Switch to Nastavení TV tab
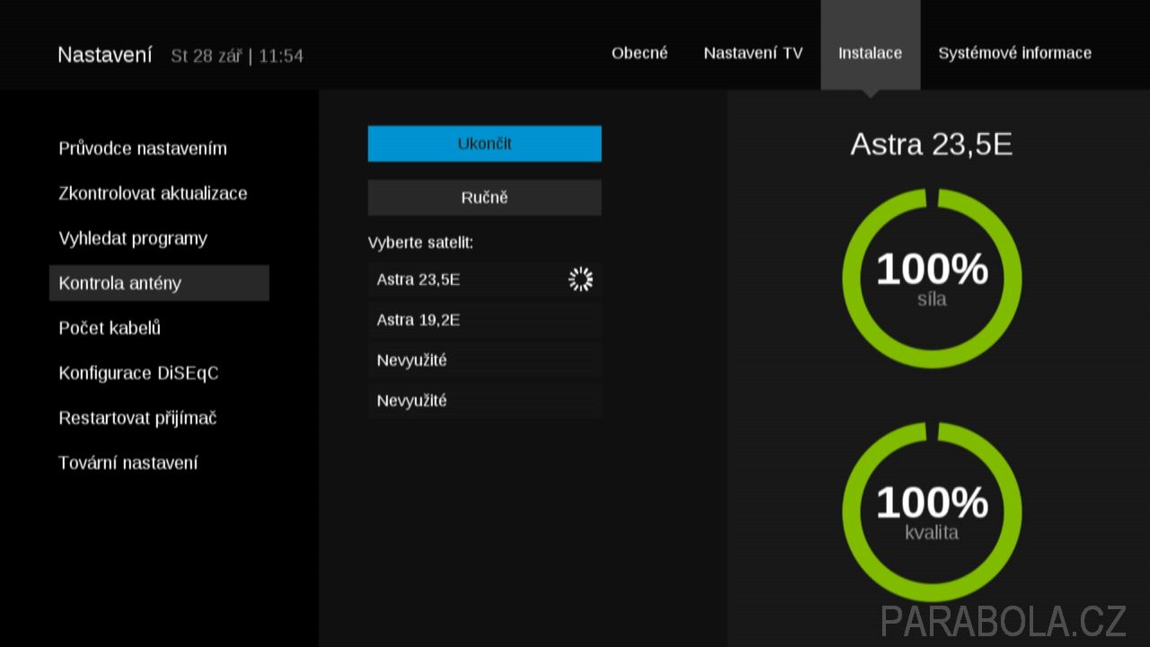 (x=753, y=53)
